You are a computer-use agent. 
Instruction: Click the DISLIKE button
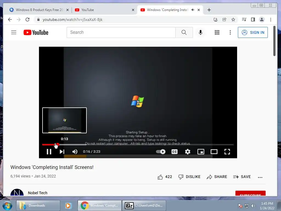(189, 177)
